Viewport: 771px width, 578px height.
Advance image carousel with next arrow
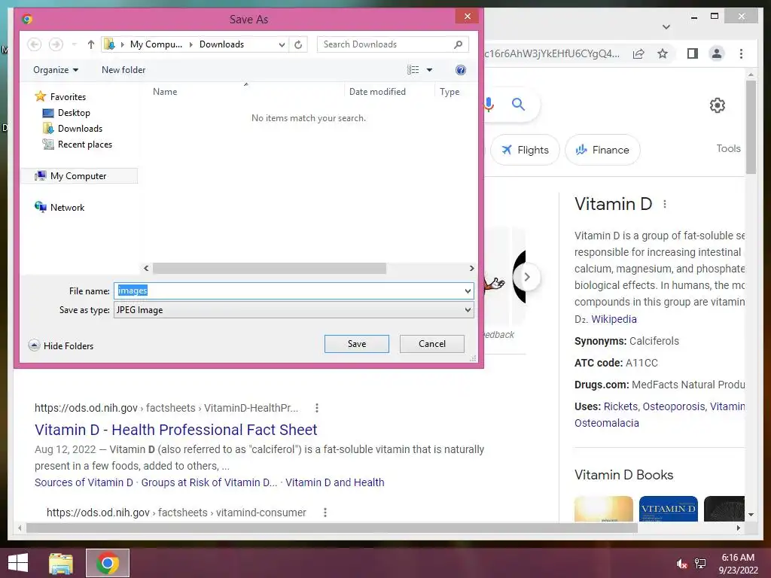(526, 277)
